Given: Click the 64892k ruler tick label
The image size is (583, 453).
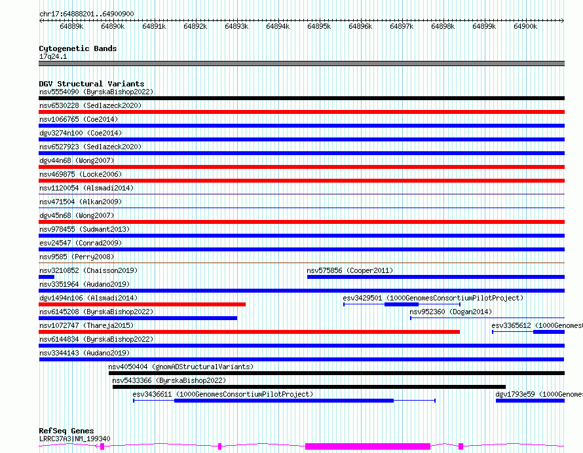Looking at the screenshot, I should click(x=195, y=26).
